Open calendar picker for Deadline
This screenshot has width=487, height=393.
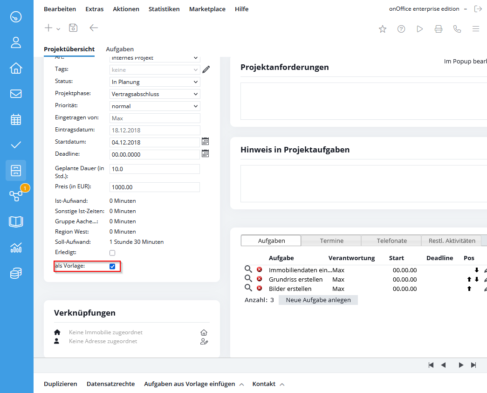pyautogui.click(x=206, y=153)
